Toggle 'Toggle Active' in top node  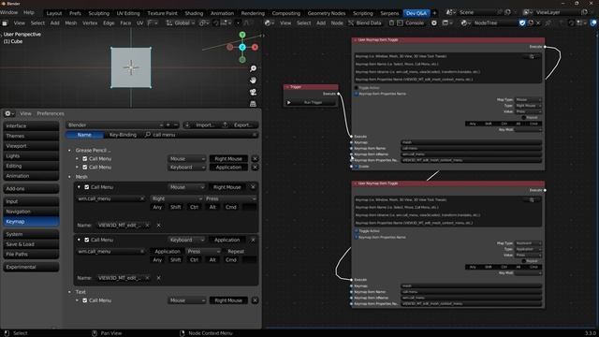pyautogui.click(x=357, y=87)
